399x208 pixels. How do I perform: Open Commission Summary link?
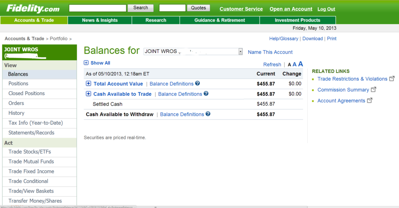pyautogui.click(x=343, y=90)
